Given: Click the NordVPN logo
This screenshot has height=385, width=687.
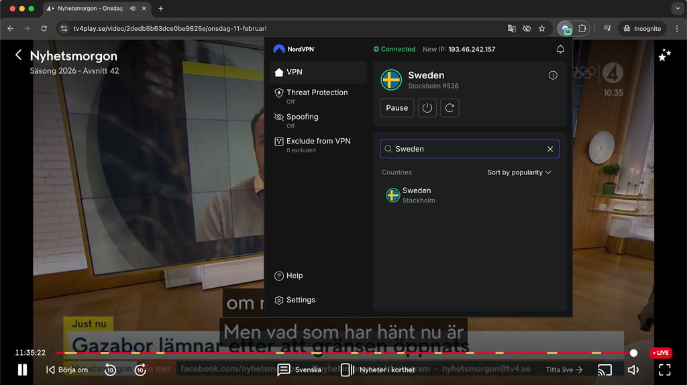Looking at the screenshot, I should click(x=294, y=49).
